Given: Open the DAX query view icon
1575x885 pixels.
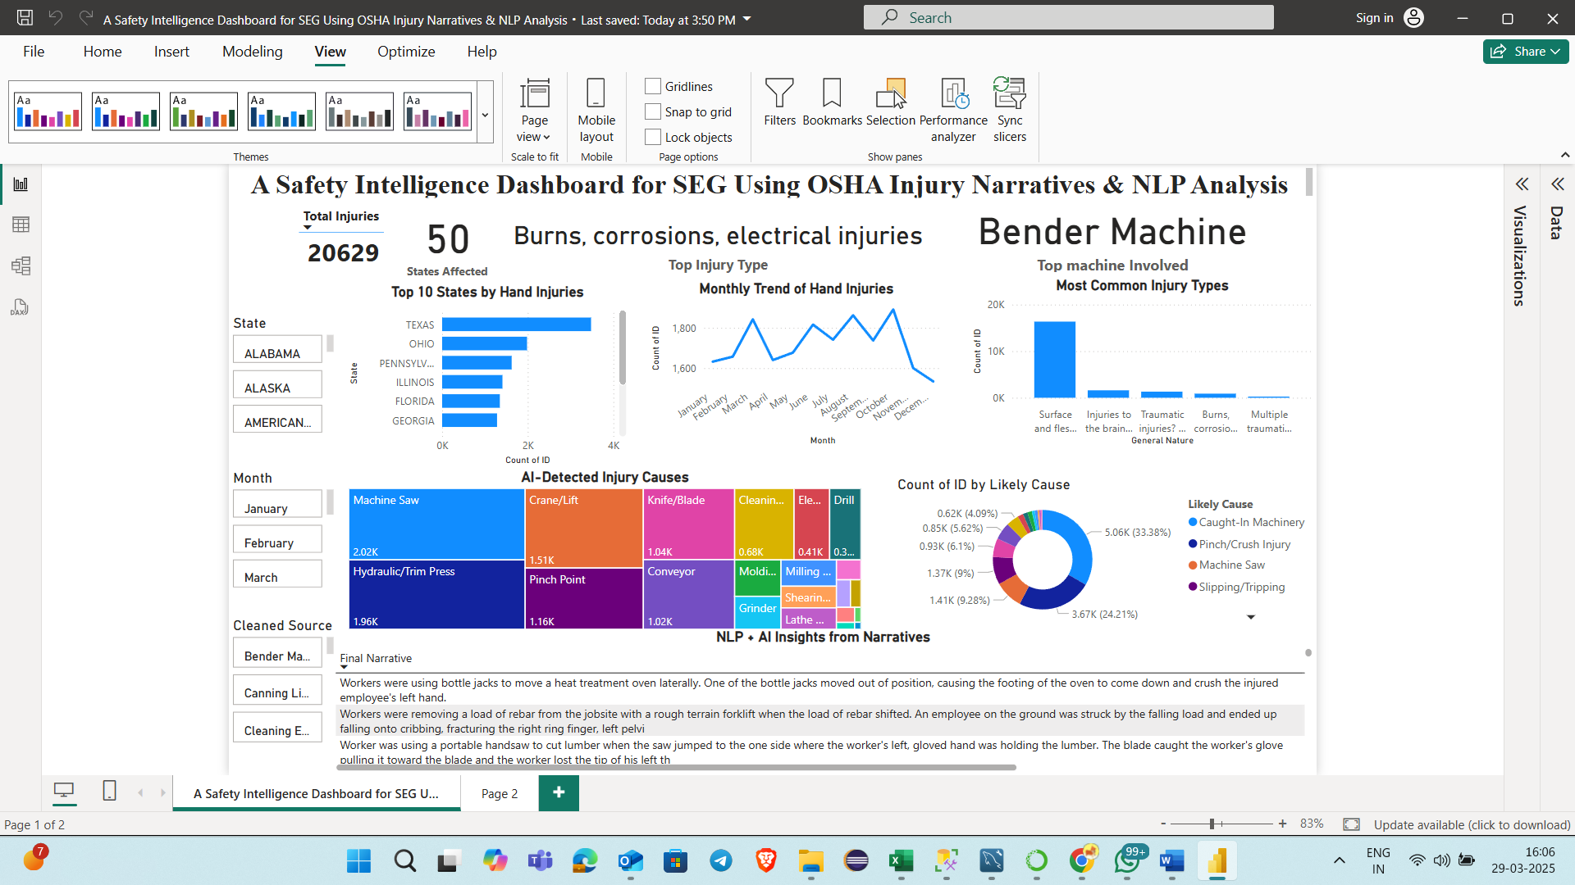Looking at the screenshot, I should point(21,307).
